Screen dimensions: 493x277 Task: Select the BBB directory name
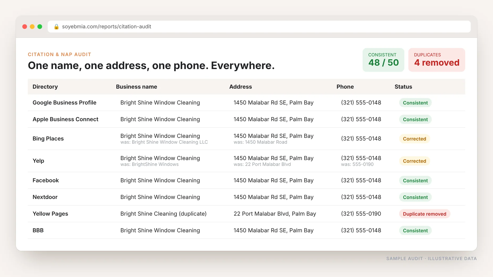click(x=38, y=230)
